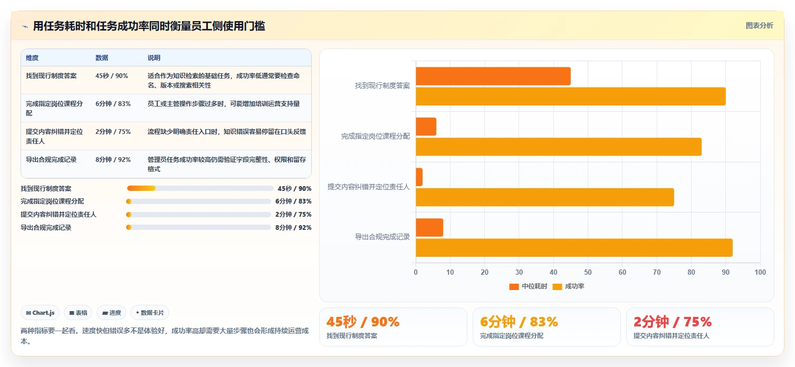Click the 图表分析 label in header

tap(759, 26)
